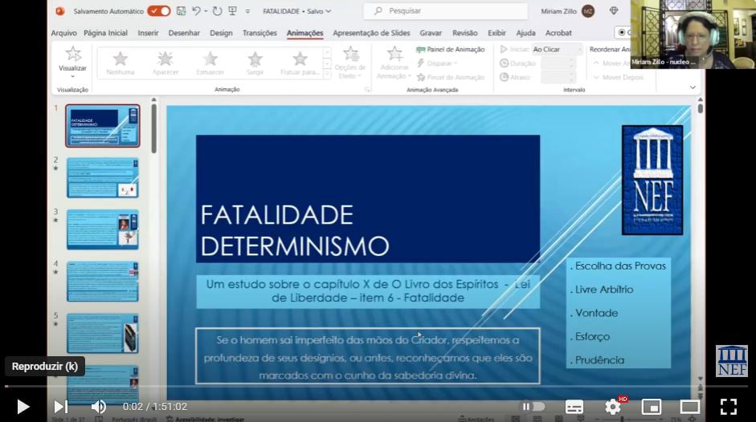Open the Arquivo menu

pyautogui.click(x=63, y=33)
